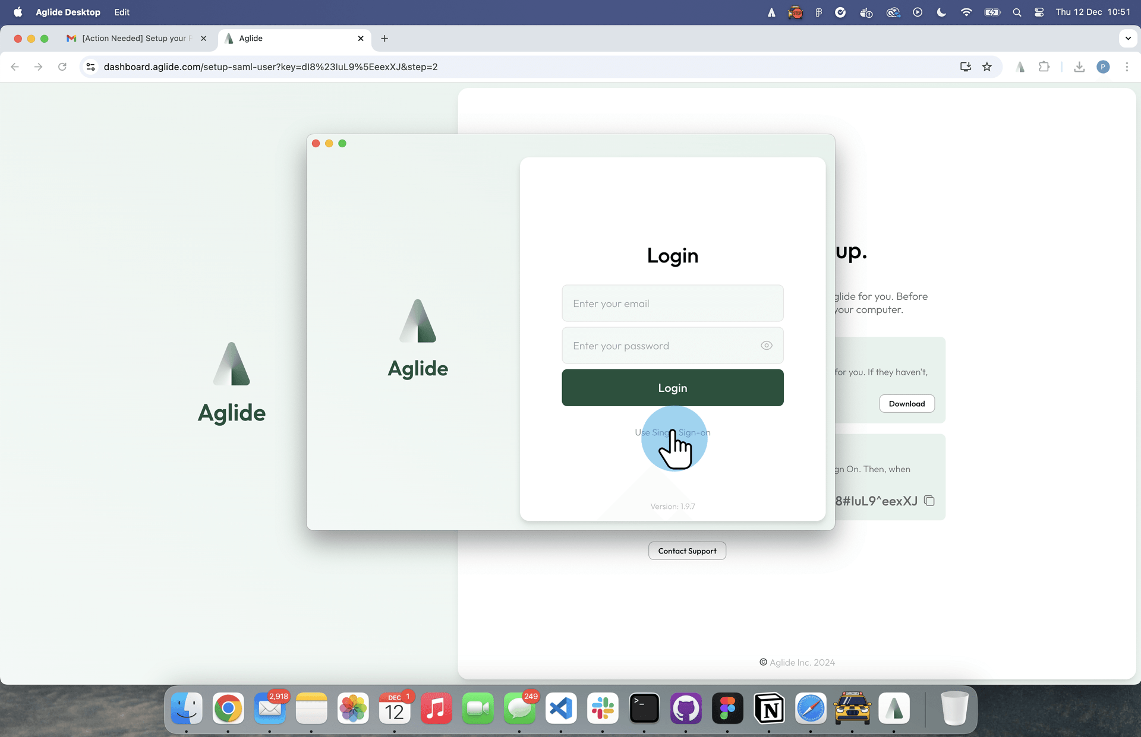This screenshot has width=1141, height=737.
Task: Launch Figma from the dock
Action: (727, 708)
